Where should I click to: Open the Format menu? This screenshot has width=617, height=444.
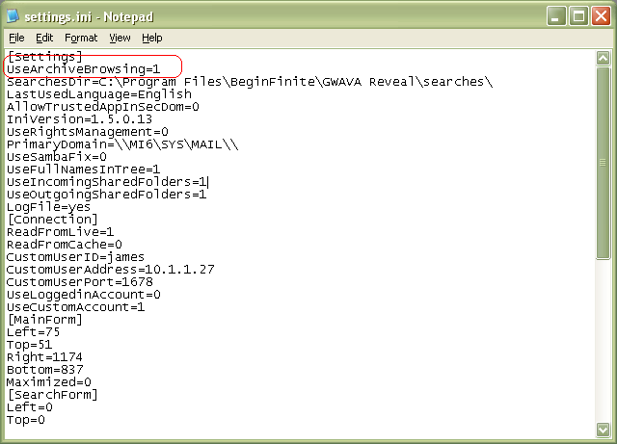pos(81,38)
